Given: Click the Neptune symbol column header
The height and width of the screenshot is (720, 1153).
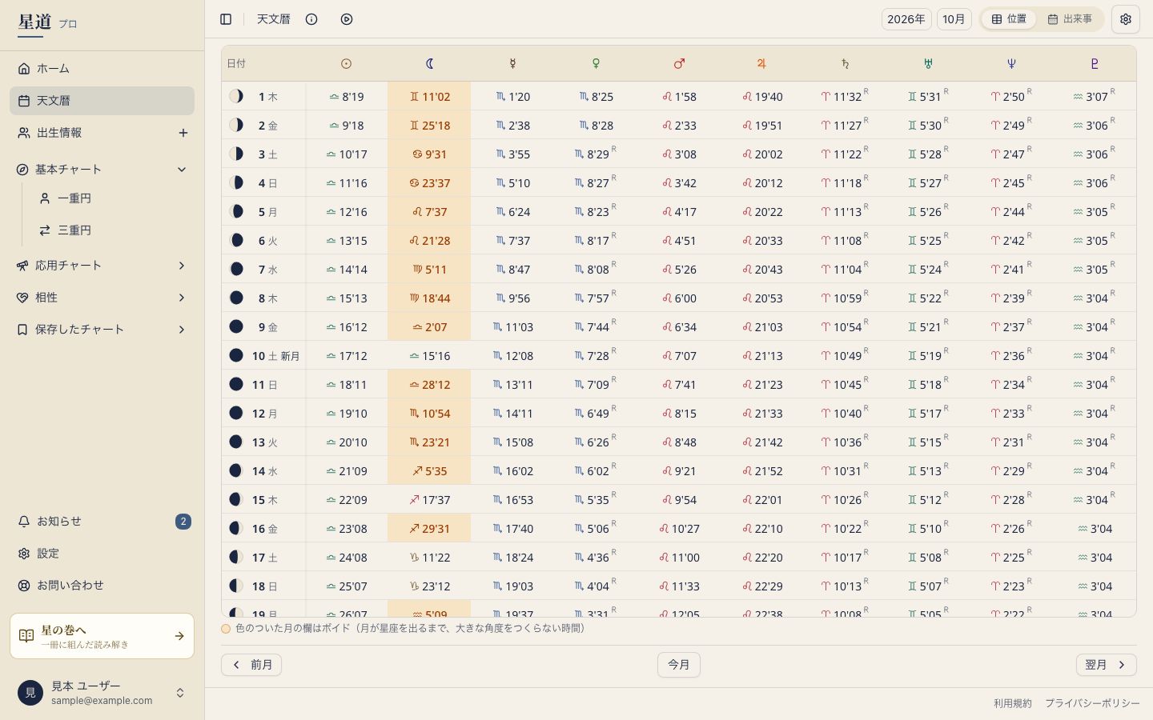Looking at the screenshot, I should [x=1011, y=64].
